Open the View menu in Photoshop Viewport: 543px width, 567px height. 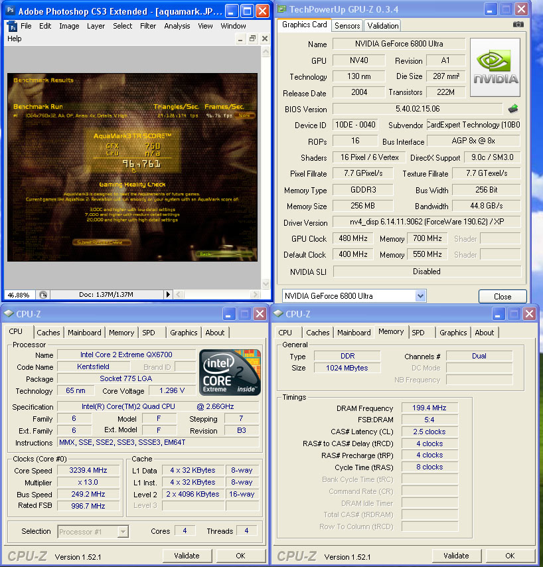205,26
